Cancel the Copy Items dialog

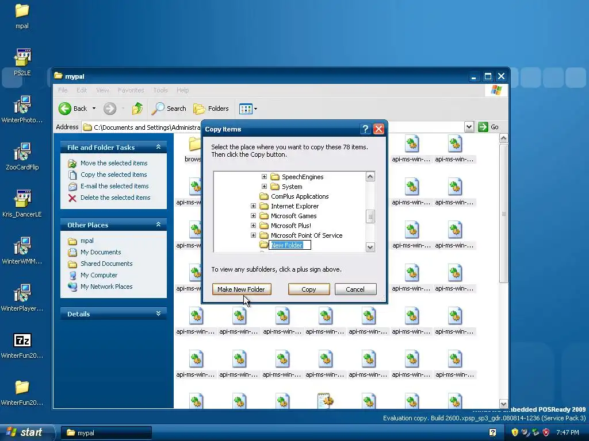click(355, 289)
